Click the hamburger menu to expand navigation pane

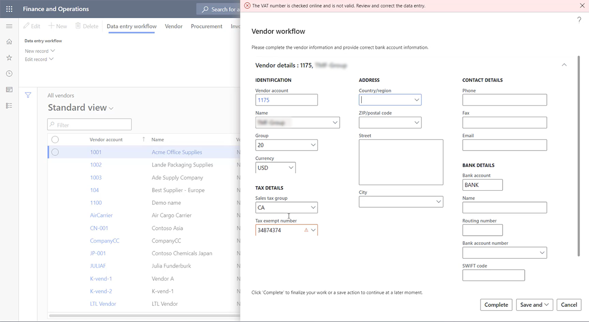pos(9,26)
